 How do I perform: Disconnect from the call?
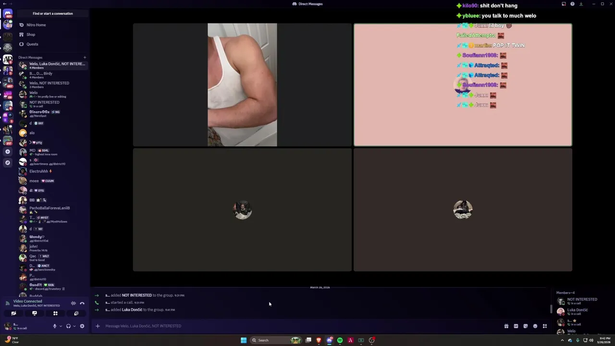(82, 303)
